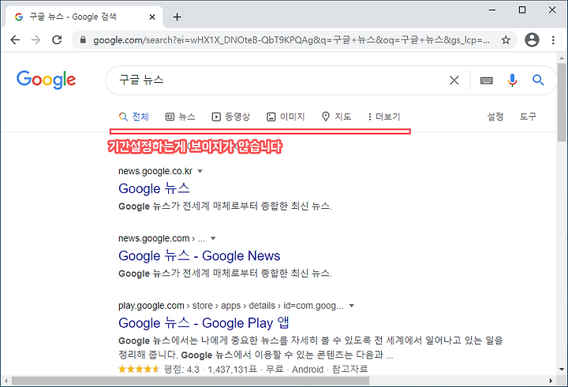The height and width of the screenshot is (387, 568).
Task: Click the scrollbar down arrow
Action: [562, 370]
